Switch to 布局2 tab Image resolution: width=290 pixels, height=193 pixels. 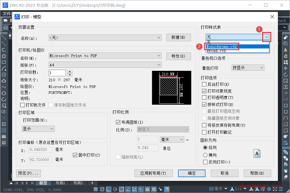(x=78, y=183)
